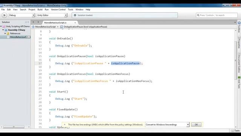Expand the References folder
241x136 pixels.
click(x=5, y=34)
